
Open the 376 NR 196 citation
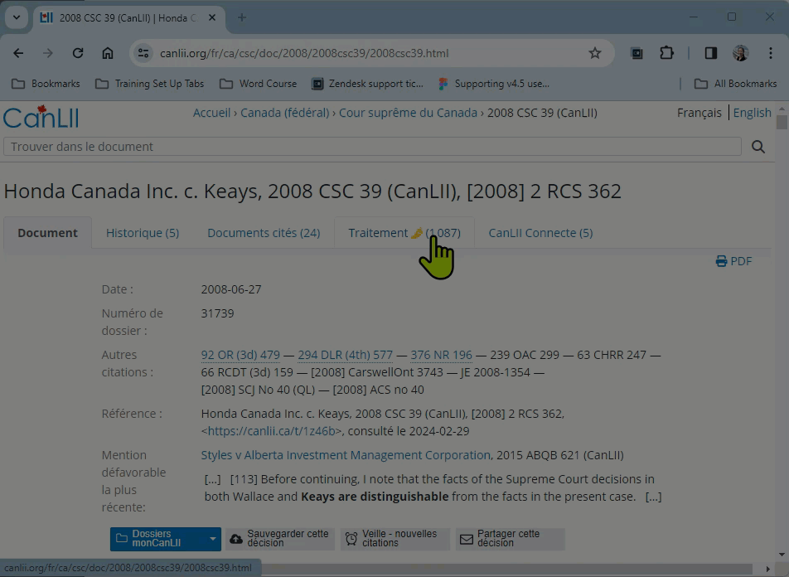(441, 355)
